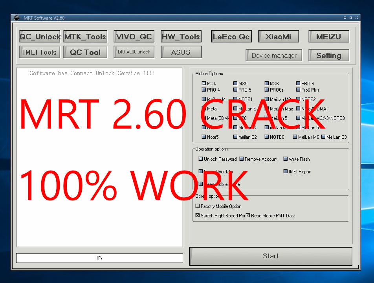Tick the Pro6 Plus checkbox
The height and width of the screenshot is (283, 374).
tap(298, 90)
